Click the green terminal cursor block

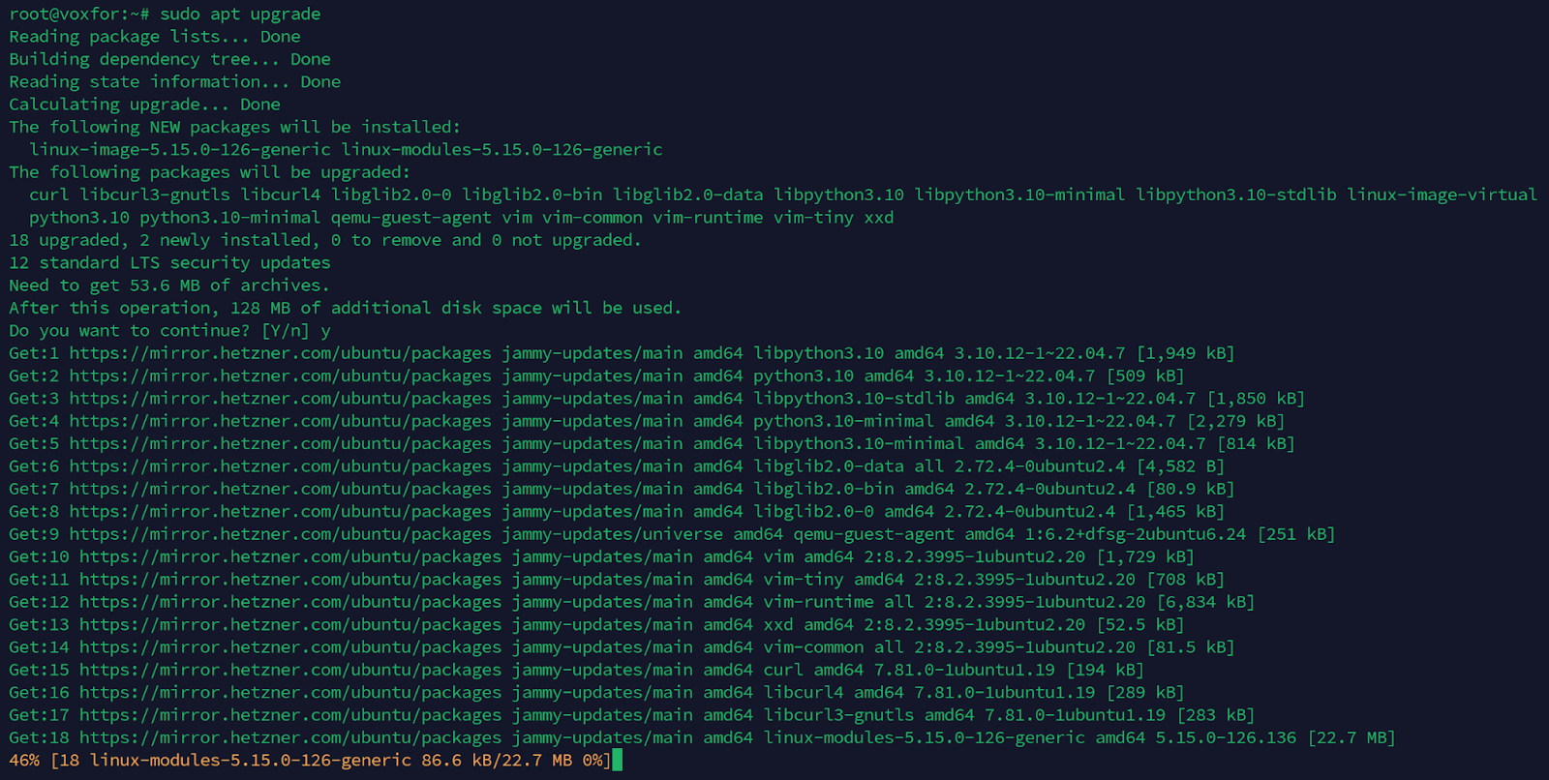[x=618, y=761]
